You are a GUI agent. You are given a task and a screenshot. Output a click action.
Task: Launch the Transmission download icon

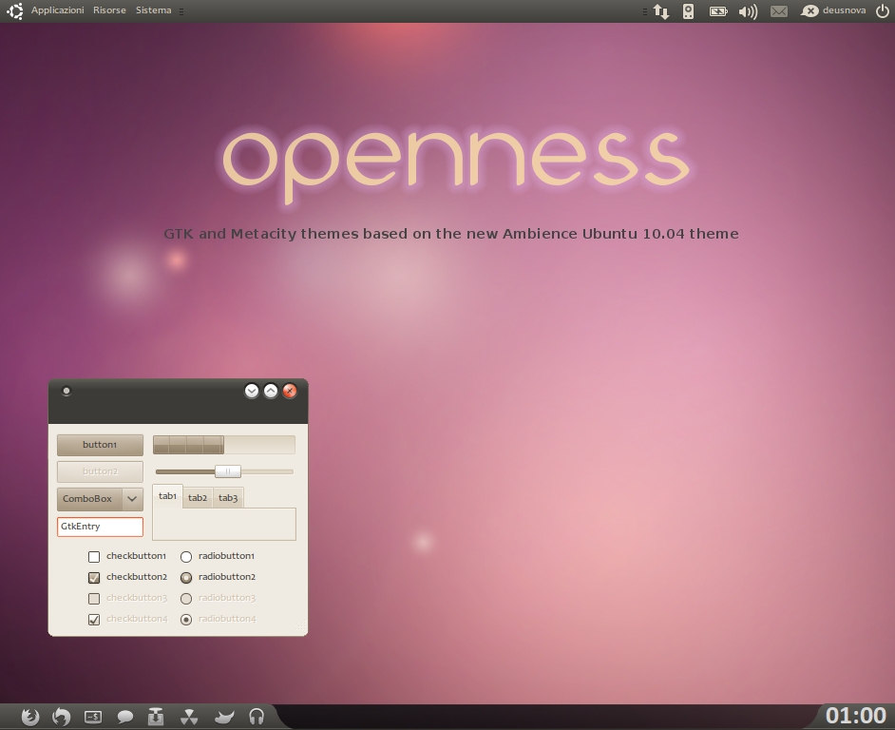[156, 717]
